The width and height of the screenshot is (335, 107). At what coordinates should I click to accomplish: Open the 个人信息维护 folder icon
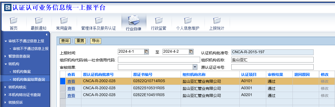tap(188, 21)
